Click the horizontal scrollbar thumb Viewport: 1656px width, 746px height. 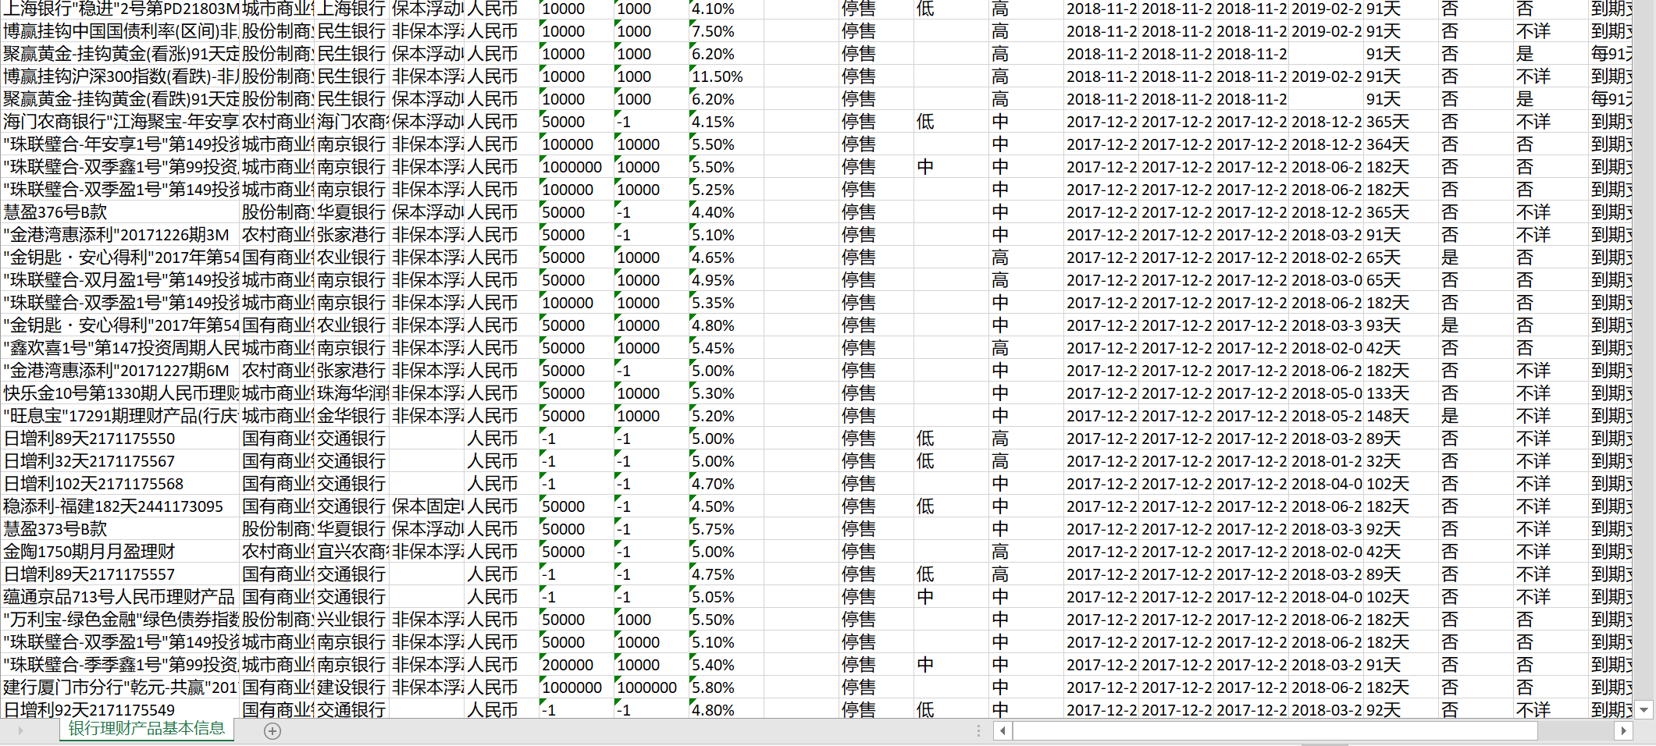1276,731
